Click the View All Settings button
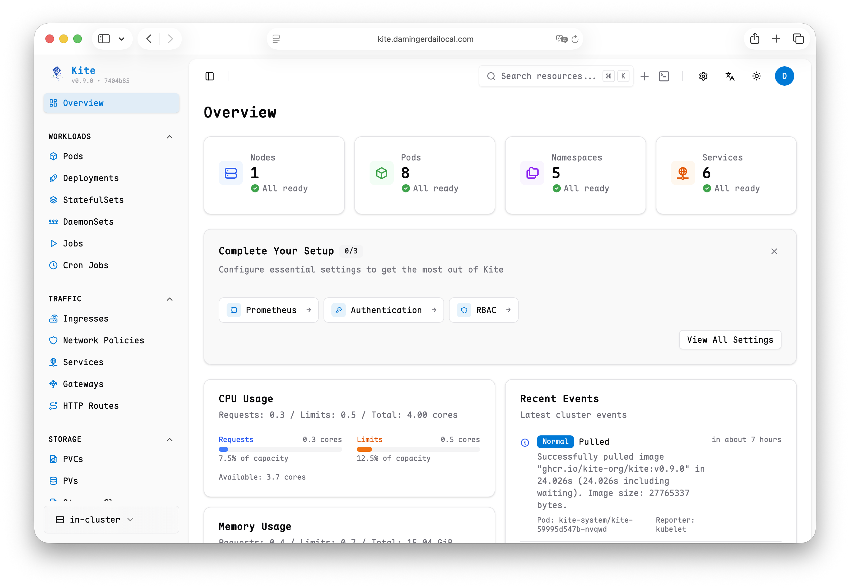The height and width of the screenshot is (588, 850). pyautogui.click(x=730, y=340)
